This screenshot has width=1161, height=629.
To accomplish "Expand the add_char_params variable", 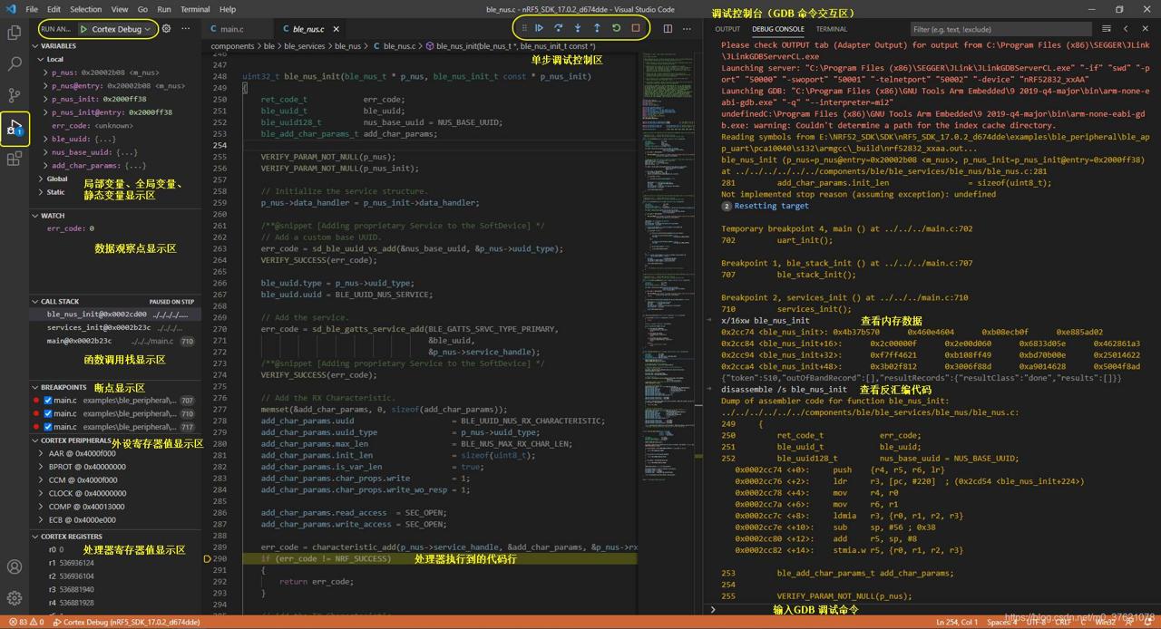I will 45,166.
